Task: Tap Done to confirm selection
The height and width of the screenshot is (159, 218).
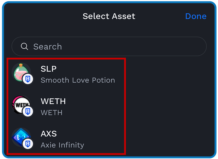Action: (x=196, y=16)
